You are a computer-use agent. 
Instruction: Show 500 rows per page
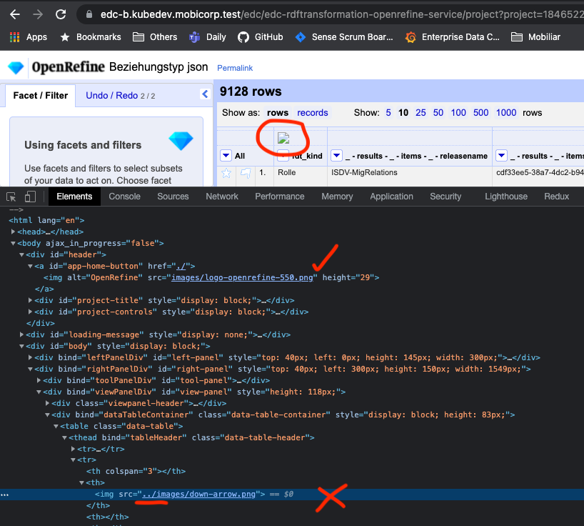pyautogui.click(x=480, y=113)
